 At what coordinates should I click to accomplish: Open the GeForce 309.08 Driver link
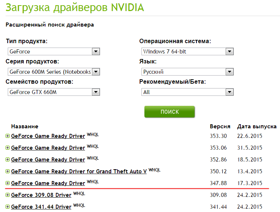41,195
